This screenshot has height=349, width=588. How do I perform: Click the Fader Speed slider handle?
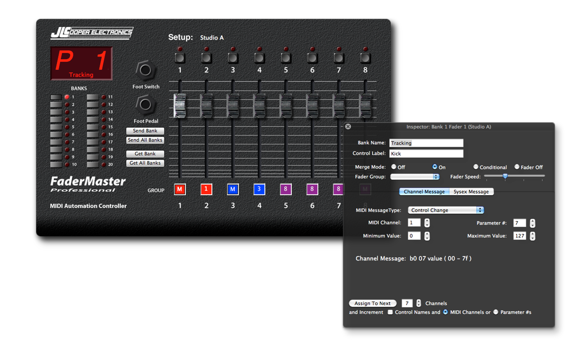point(505,176)
